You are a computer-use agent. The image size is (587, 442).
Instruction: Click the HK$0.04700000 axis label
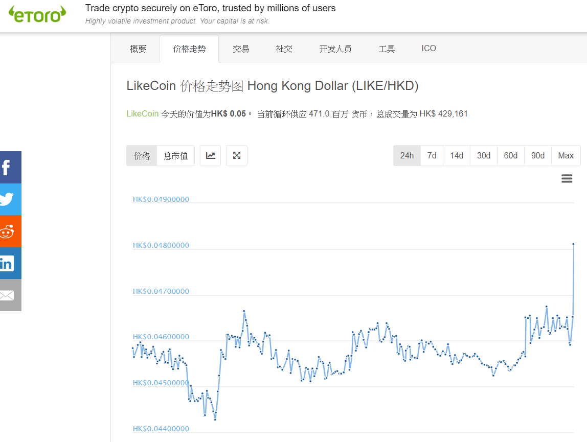tap(161, 291)
